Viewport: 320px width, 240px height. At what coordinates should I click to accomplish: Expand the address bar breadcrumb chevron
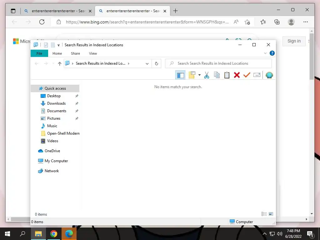pos(128,63)
